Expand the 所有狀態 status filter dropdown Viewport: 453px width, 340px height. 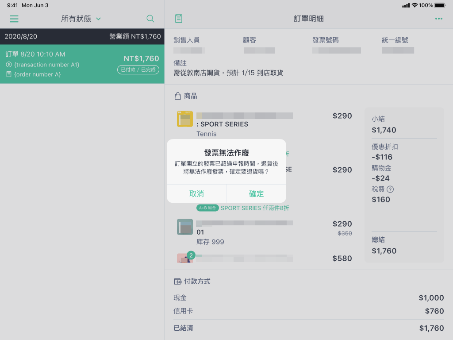click(x=81, y=19)
